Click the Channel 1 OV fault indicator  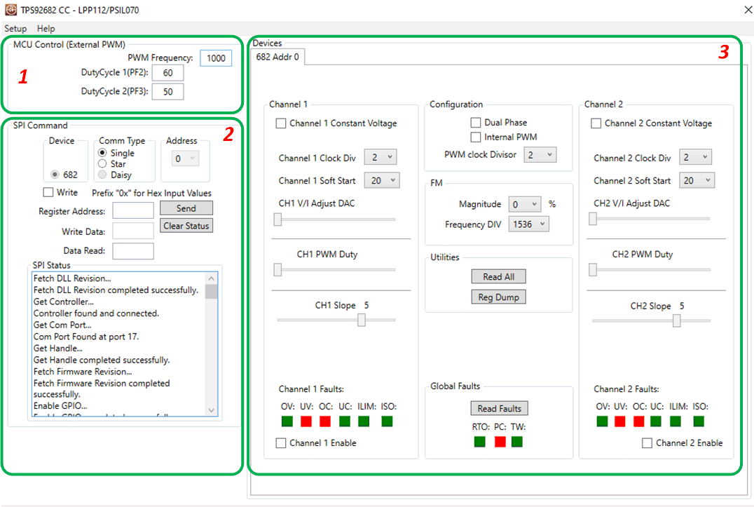(287, 421)
